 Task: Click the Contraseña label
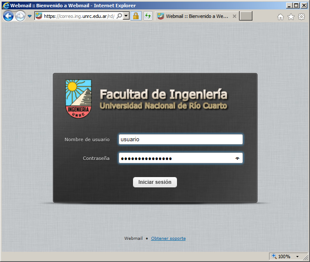[96, 158]
